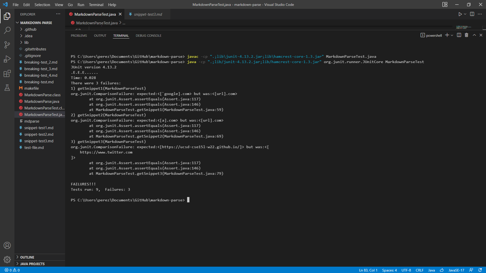
Task: Click Spaces: 4 indentation setting
Action: tap(389, 270)
